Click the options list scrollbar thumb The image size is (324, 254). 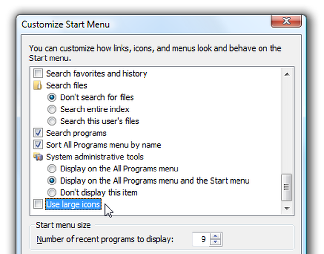click(287, 187)
